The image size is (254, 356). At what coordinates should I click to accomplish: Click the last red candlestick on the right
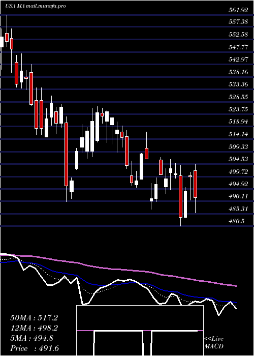pos(195,184)
